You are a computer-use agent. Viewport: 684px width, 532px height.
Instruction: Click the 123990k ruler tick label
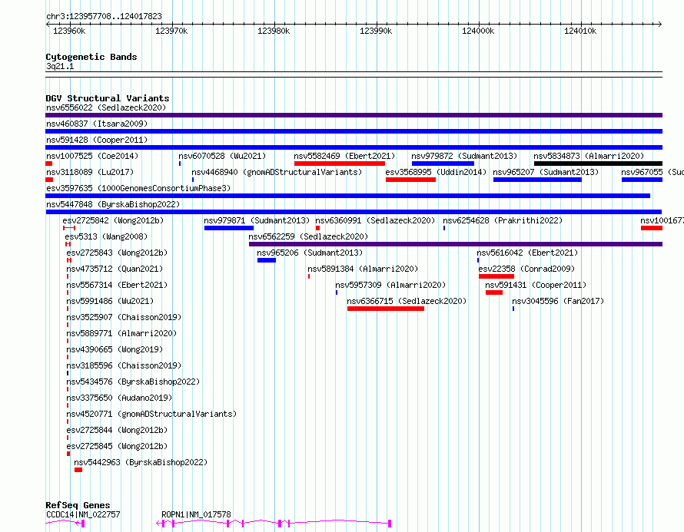pyautogui.click(x=376, y=31)
